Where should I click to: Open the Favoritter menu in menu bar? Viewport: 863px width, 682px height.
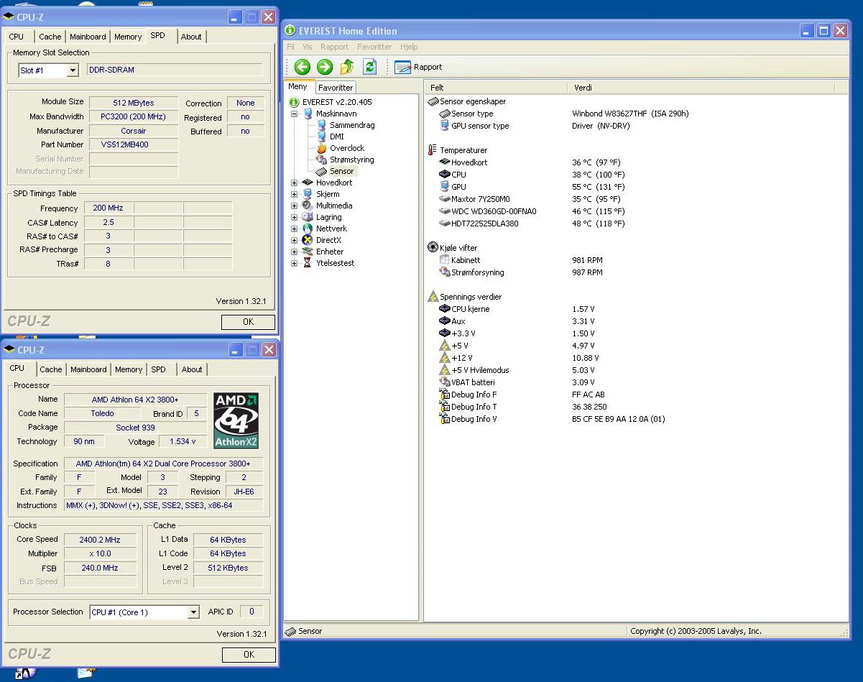374,47
